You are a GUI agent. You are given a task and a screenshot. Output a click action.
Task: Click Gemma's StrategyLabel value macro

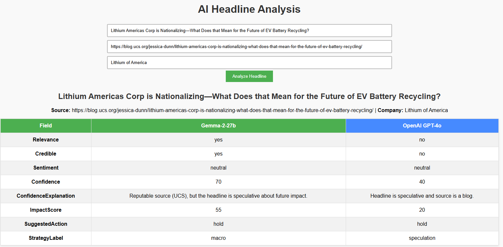point(219,238)
